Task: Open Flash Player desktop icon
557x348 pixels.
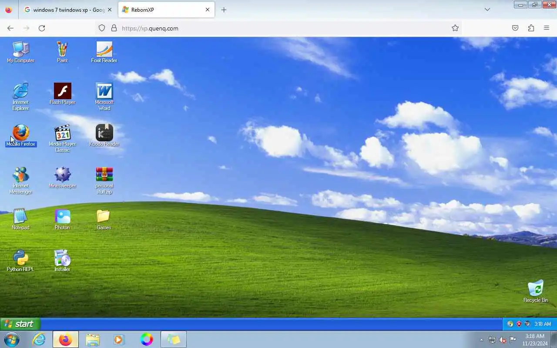Action: tap(62, 94)
